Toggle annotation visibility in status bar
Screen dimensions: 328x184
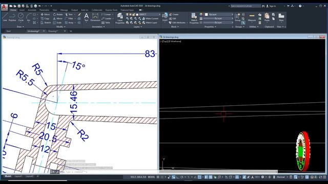tap(244, 177)
